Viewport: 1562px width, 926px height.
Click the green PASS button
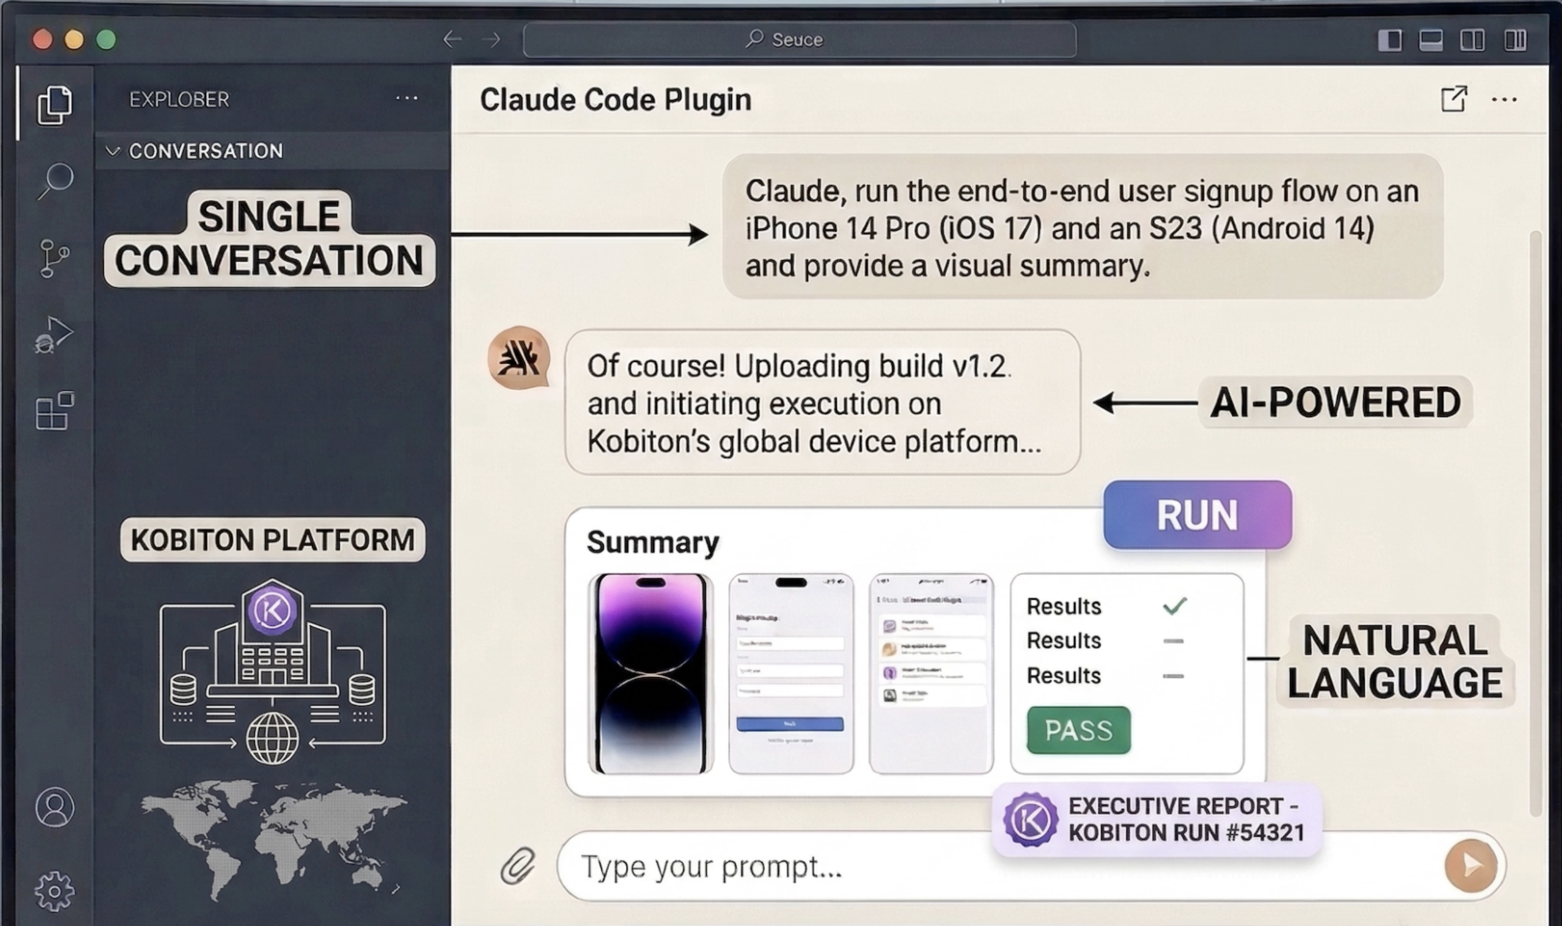[1078, 730]
